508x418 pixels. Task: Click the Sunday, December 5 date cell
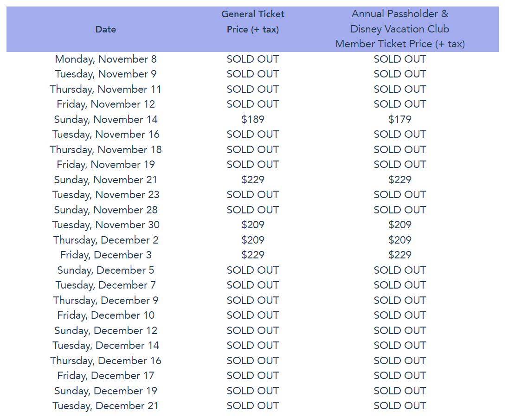(x=106, y=270)
